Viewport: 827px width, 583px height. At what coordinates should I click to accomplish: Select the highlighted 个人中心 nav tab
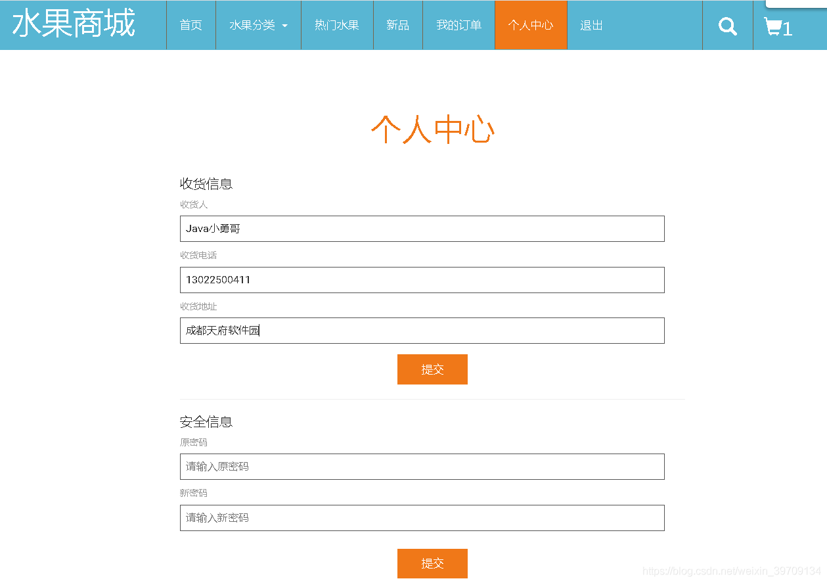point(530,26)
